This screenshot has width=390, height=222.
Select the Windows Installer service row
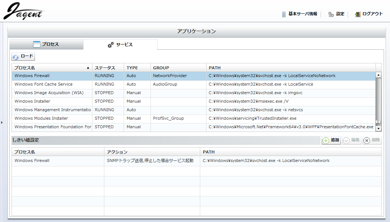pyautogui.click(x=32, y=101)
